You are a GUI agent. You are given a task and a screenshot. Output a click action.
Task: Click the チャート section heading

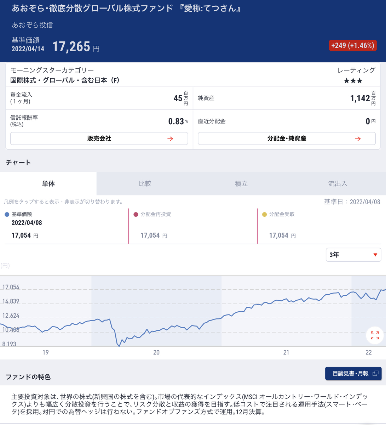point(18,163)
